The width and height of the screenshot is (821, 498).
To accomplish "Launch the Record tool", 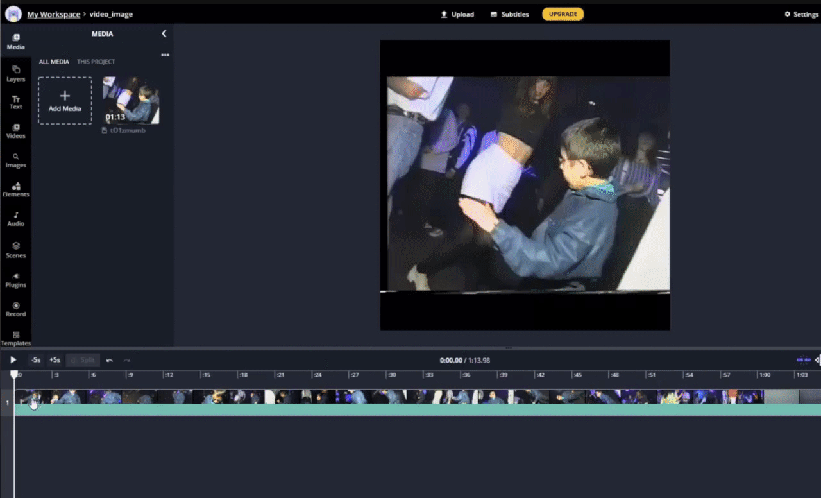I will click(x=15, y=309).
